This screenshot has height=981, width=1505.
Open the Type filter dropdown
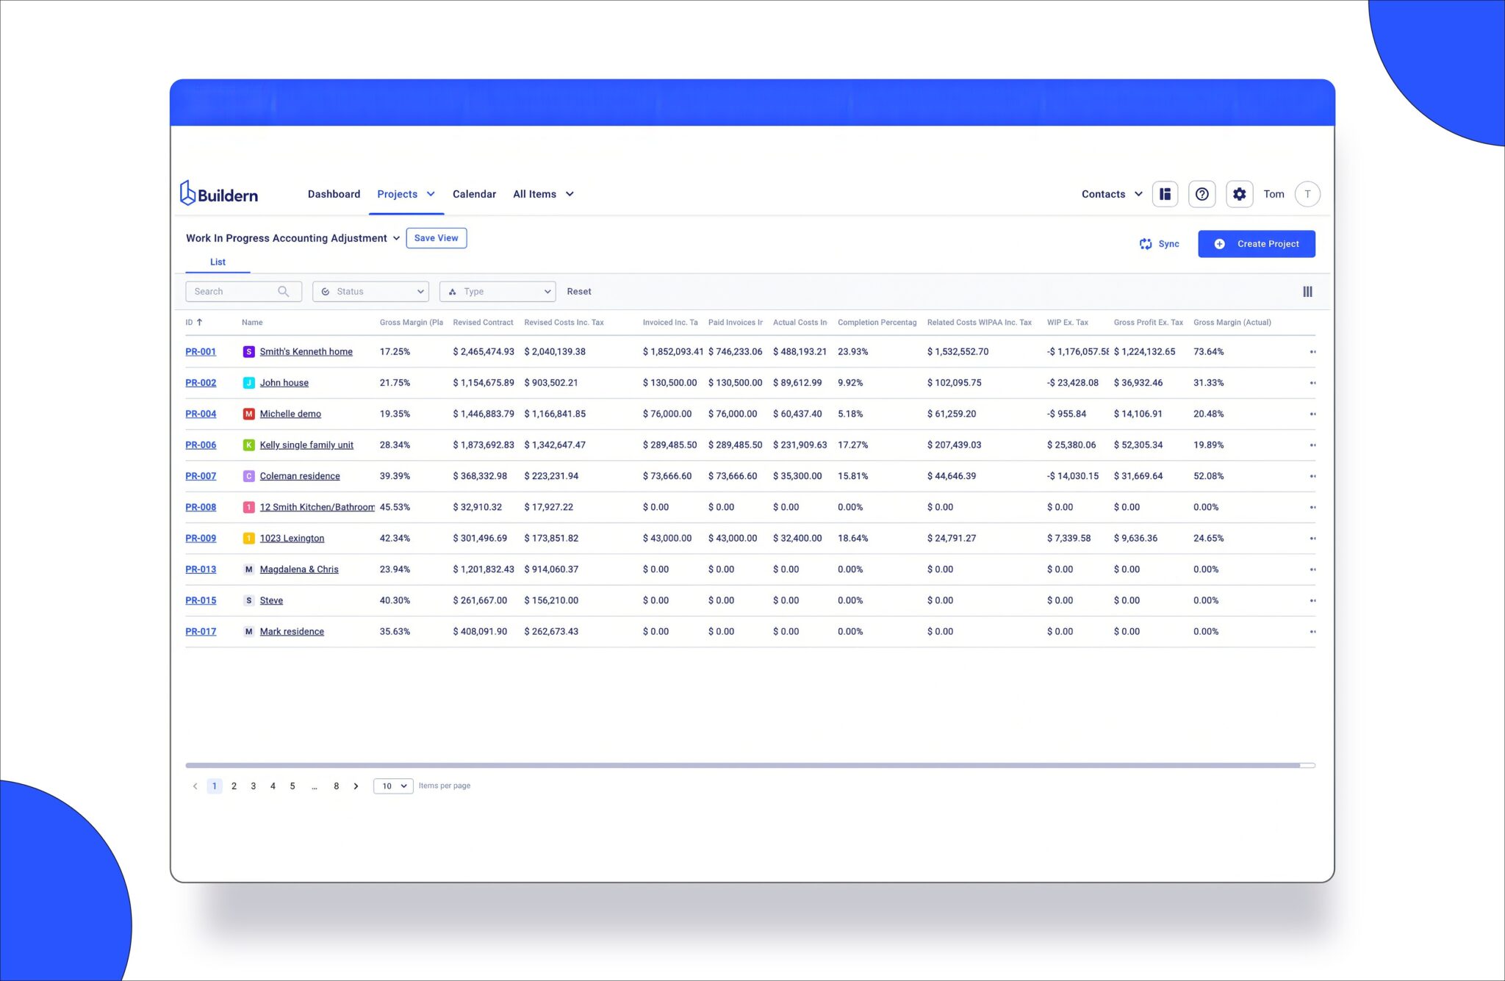coord(498,292)
